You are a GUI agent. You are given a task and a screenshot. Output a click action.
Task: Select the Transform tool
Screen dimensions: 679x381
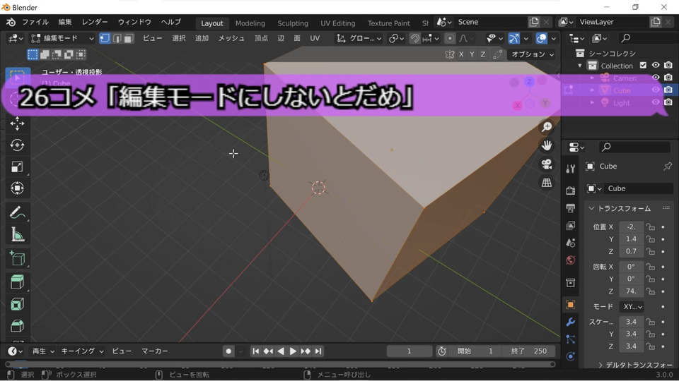pyautogui.click(x=17, y=188)
